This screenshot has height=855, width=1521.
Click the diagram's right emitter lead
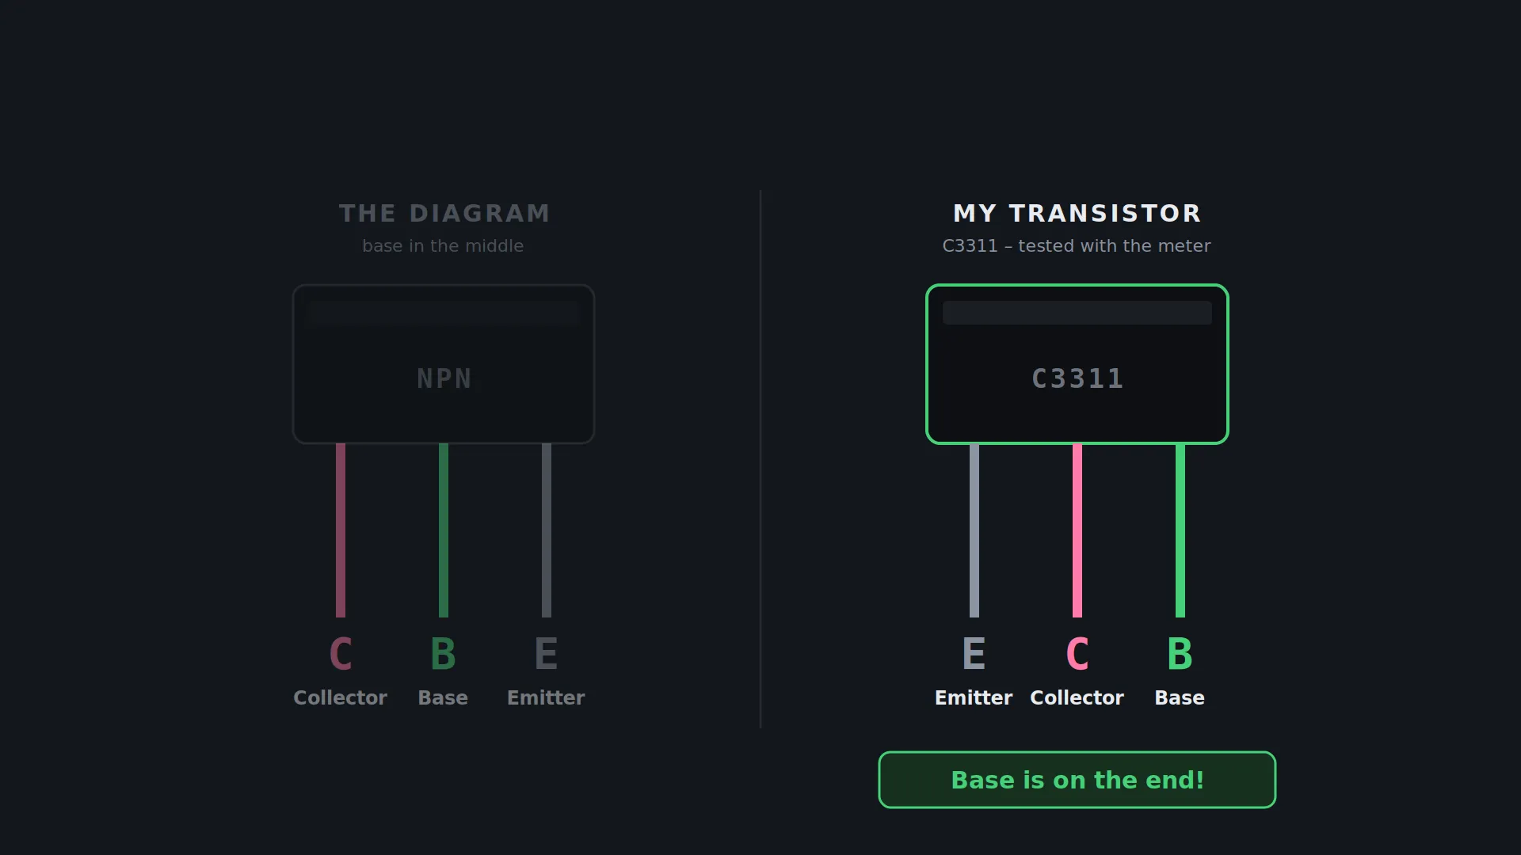(547, 530)
